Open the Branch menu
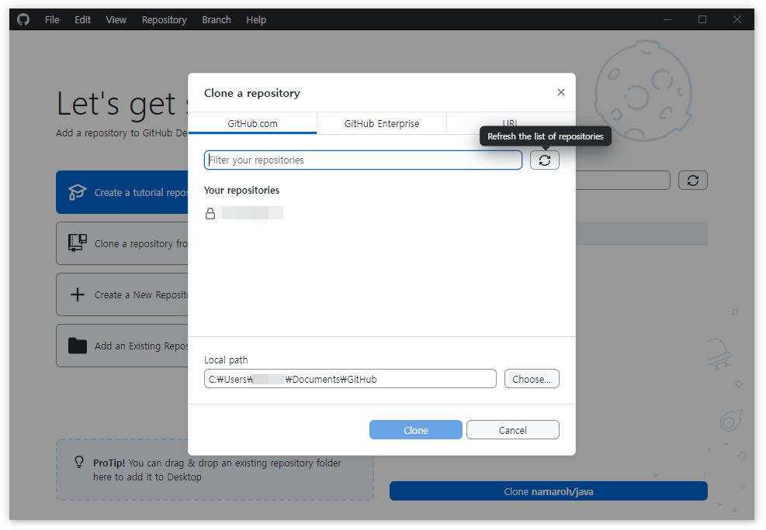This screenshot has width=766, height=530. tap(217, 20)
